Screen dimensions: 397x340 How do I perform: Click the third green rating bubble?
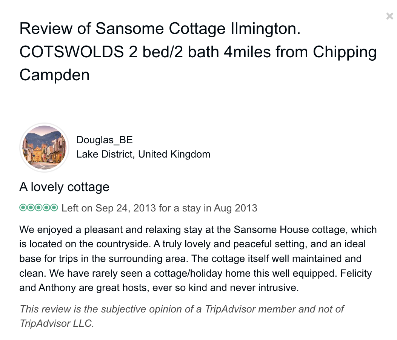38,208
